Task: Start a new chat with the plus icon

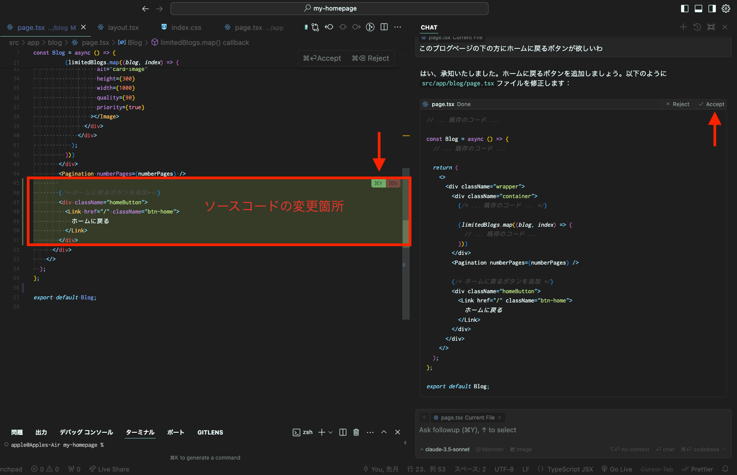Action: click(683, 27)
